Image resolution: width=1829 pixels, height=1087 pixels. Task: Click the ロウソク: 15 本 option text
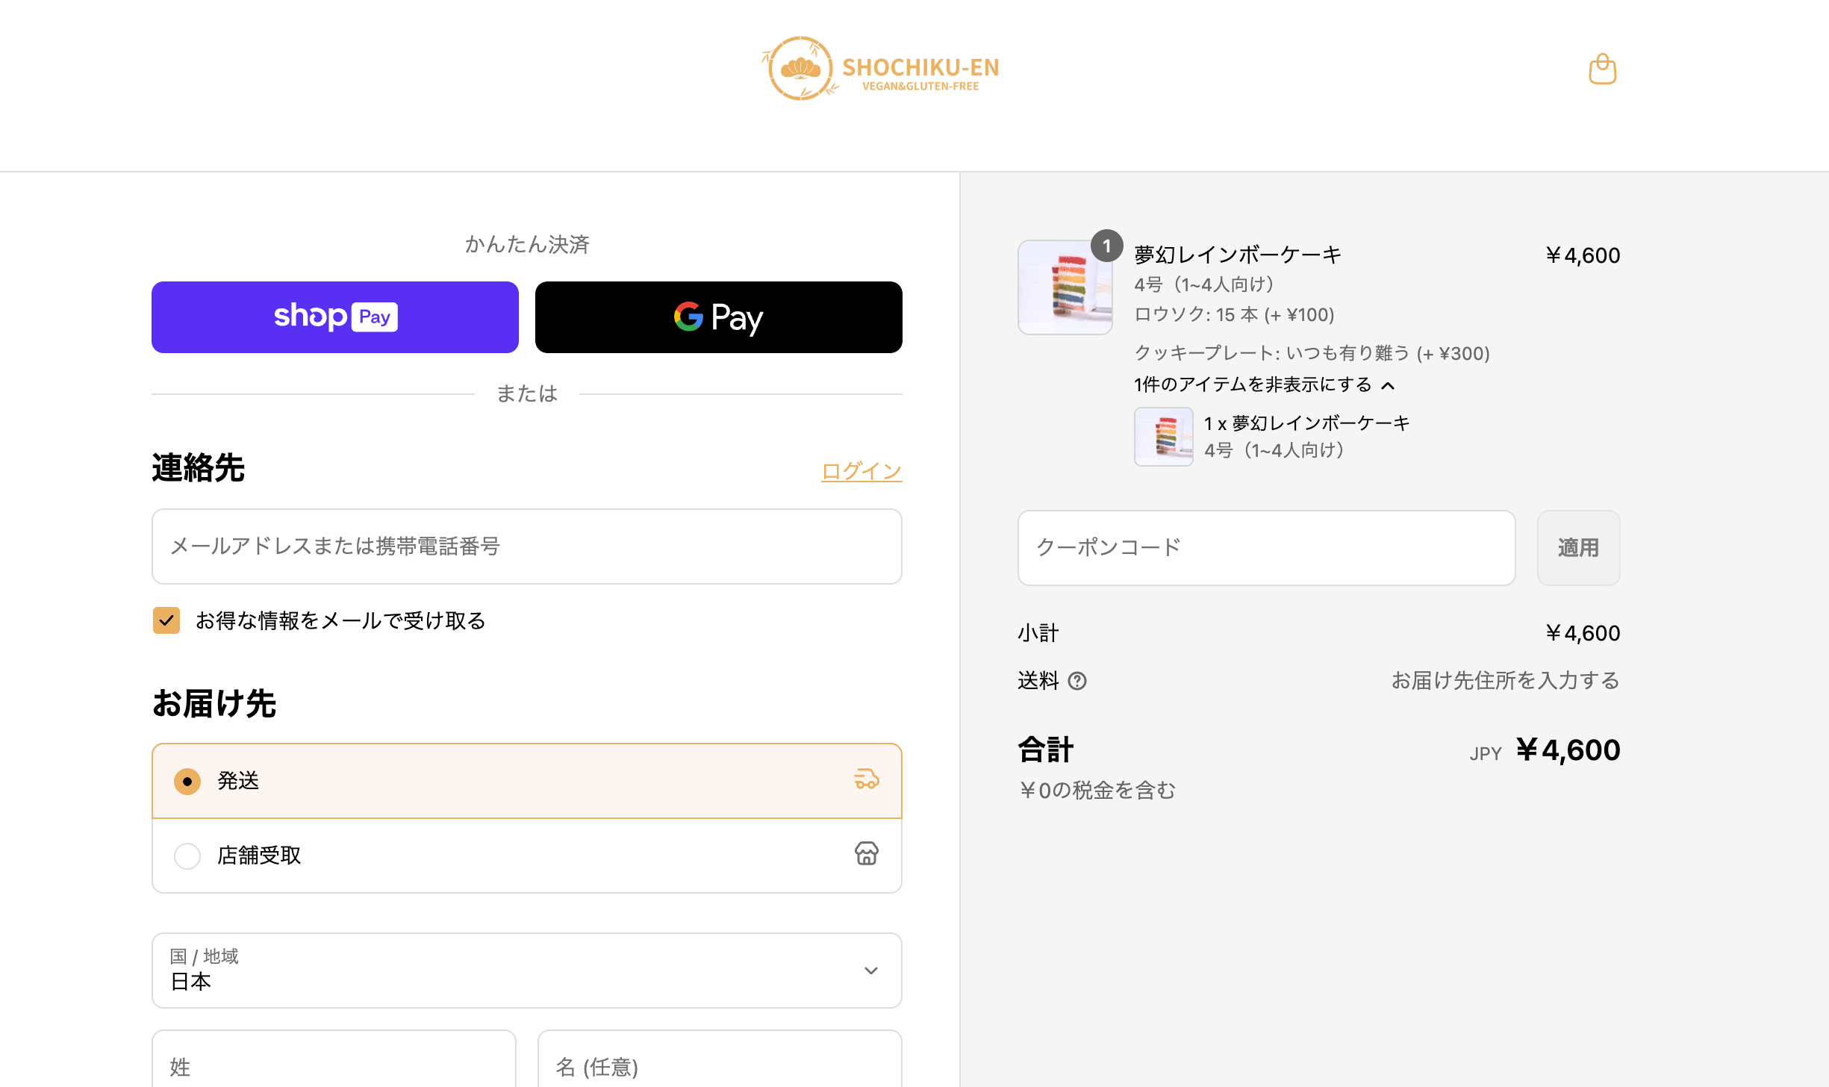click(1234, 315)
